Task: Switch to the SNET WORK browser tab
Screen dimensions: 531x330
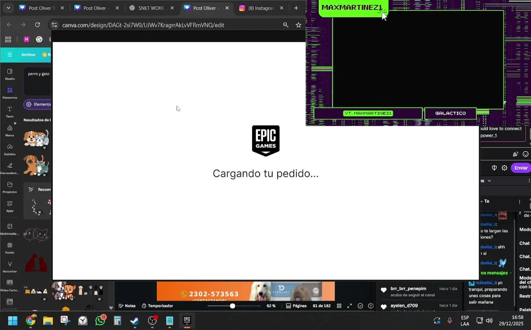Action: [x=152, y=8]
